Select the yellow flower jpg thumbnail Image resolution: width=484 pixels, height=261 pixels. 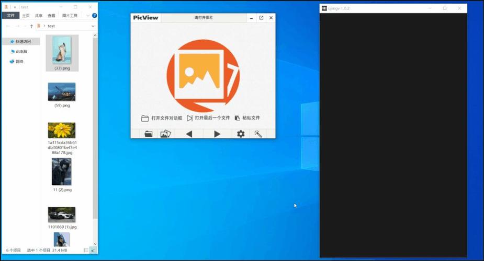62,130
